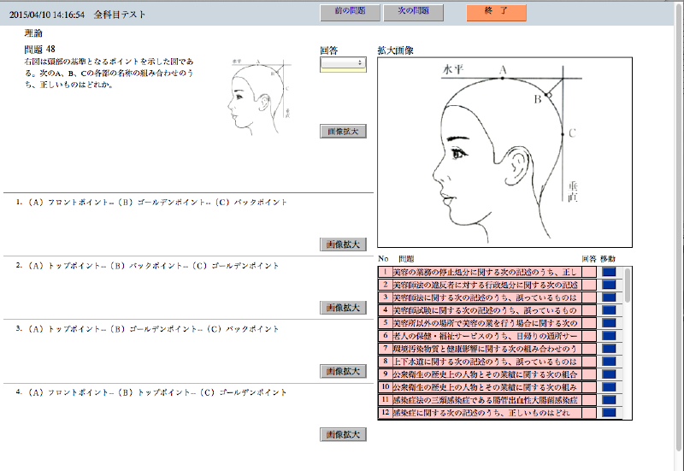Go to previous question with 前の問題
The image size is (684, 471).
tap(349, 13)
